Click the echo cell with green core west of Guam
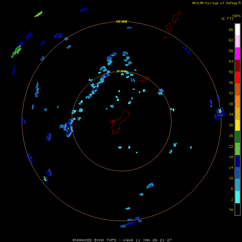 [67, 128]
